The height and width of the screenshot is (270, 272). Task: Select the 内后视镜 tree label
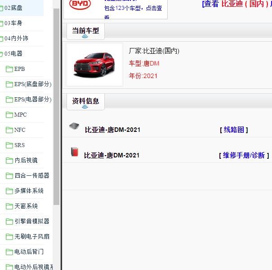(26, 160)
